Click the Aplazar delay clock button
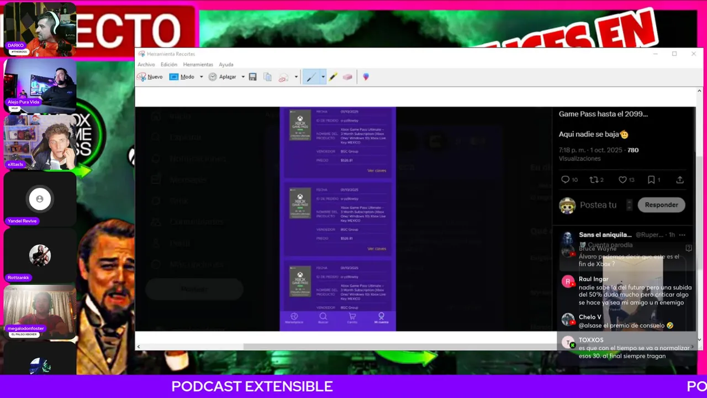The height and width of the screenshot is (398, 707). [223, 77]
